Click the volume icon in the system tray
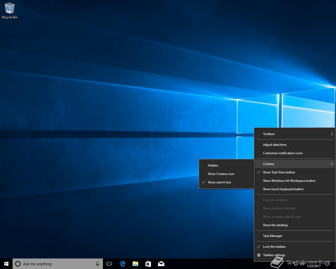Screen dimensions: 336x269 [302, 264]
